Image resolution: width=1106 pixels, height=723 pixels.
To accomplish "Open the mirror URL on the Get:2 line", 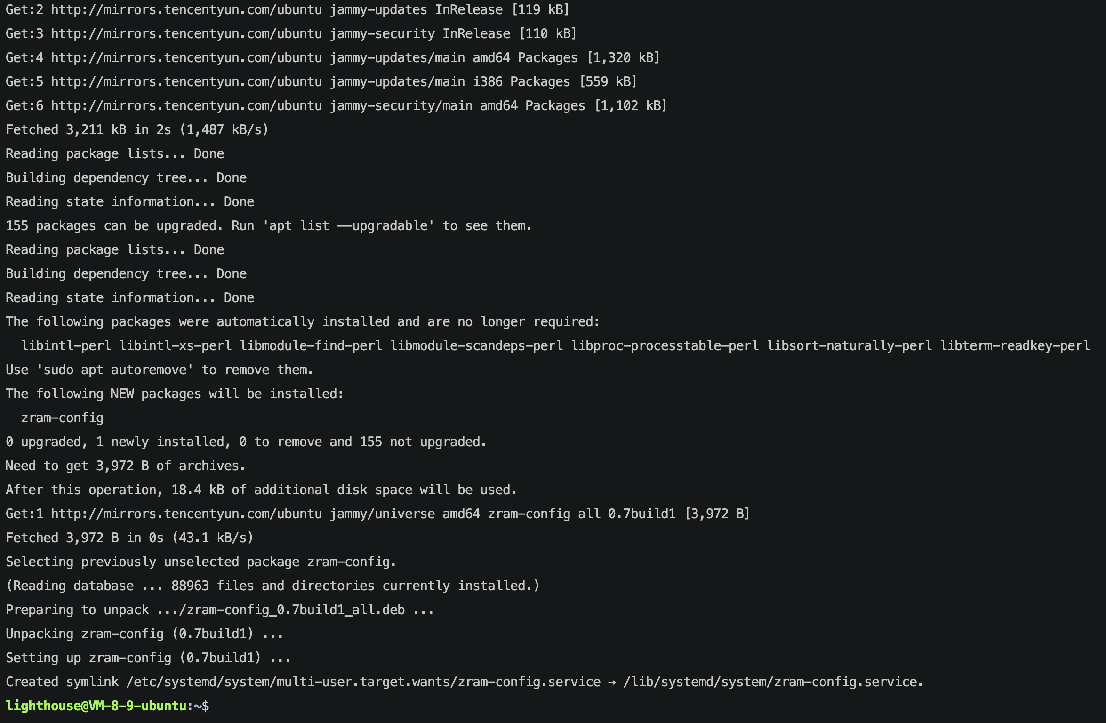I will click(x=186, y=9).
